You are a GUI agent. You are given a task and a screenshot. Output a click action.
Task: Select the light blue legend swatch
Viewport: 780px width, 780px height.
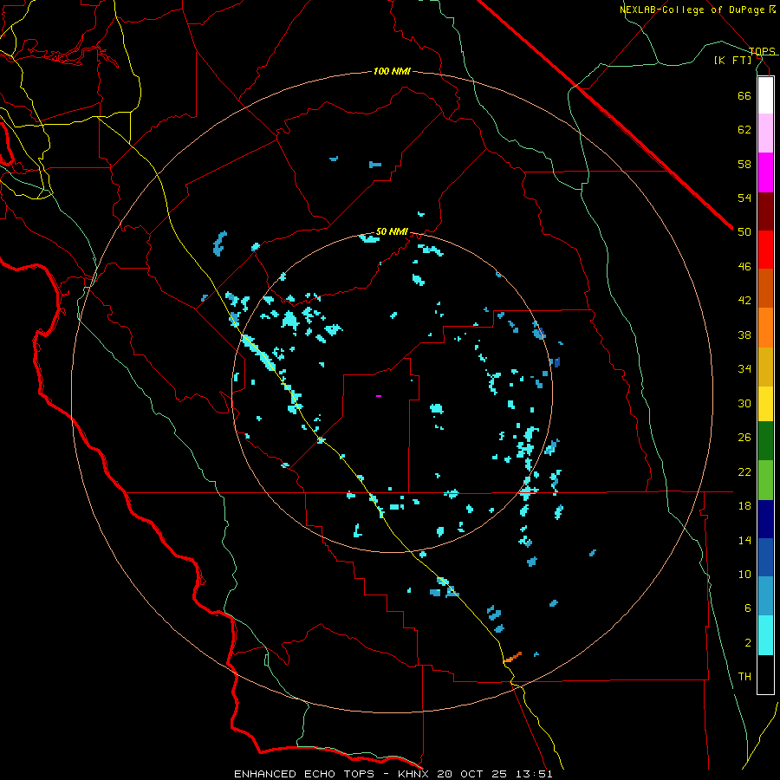pyautogui.click(x=765, y=596)
